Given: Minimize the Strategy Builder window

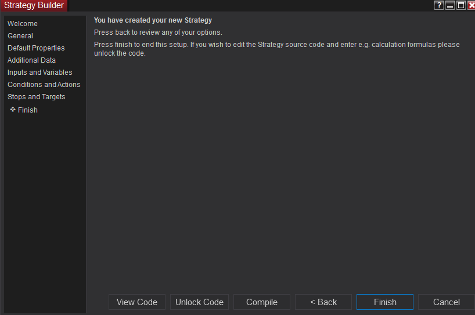Looking at the screenshot, I should point(450,5).
